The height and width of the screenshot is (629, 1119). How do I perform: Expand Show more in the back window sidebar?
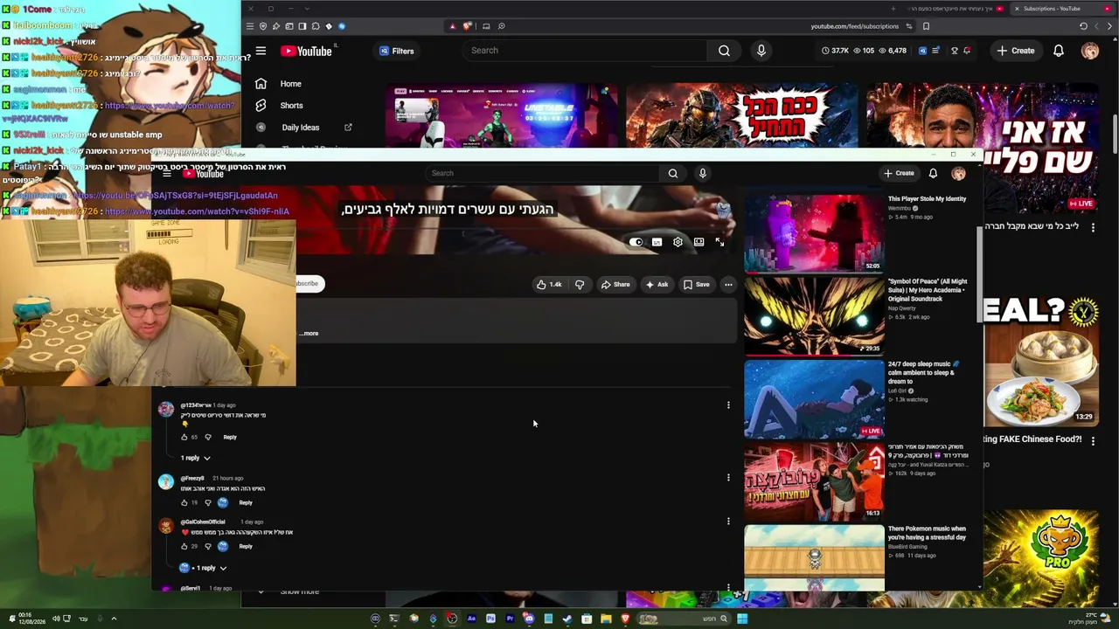tap(300, 591)
